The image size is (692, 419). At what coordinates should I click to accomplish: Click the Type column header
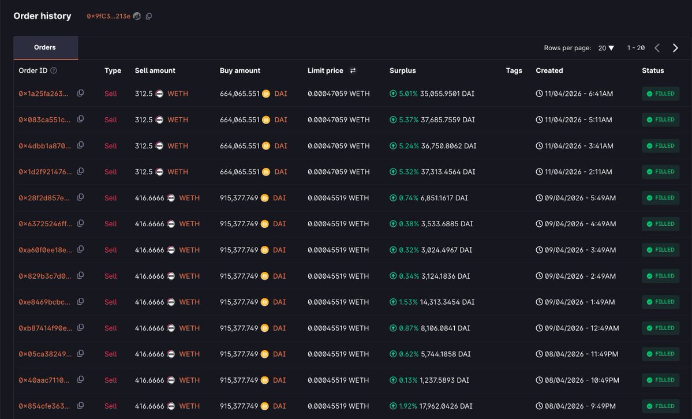113,70
